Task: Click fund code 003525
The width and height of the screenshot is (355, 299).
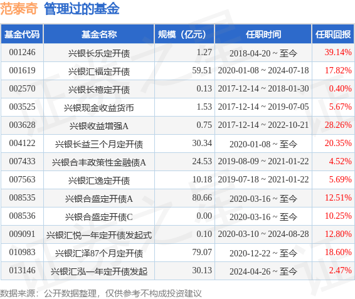Action: [x=22, y=107]
